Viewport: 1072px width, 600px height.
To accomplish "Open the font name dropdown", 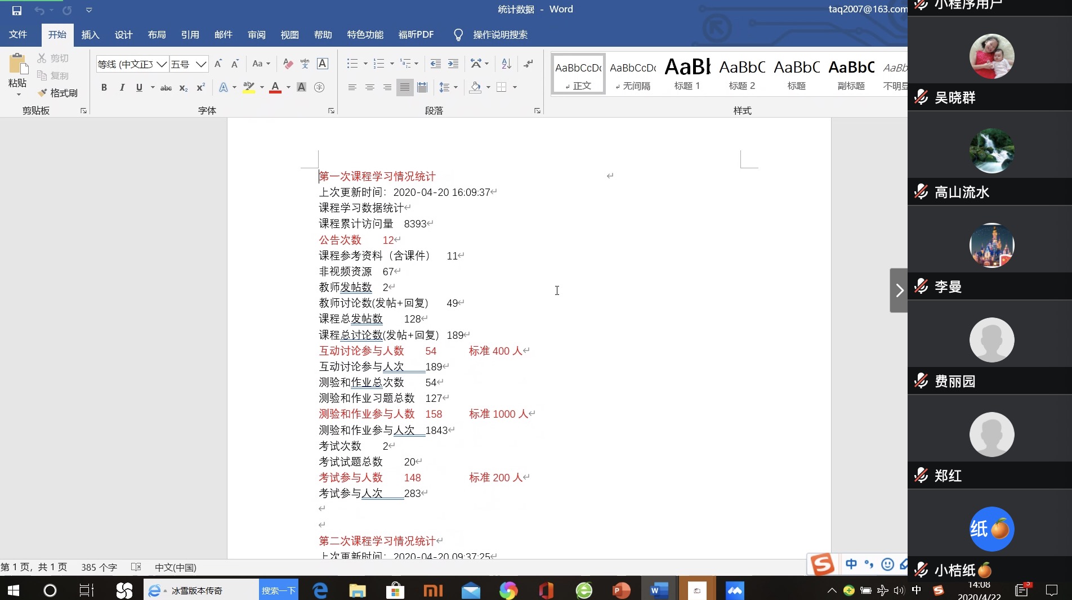I will [x=162, y=64].
